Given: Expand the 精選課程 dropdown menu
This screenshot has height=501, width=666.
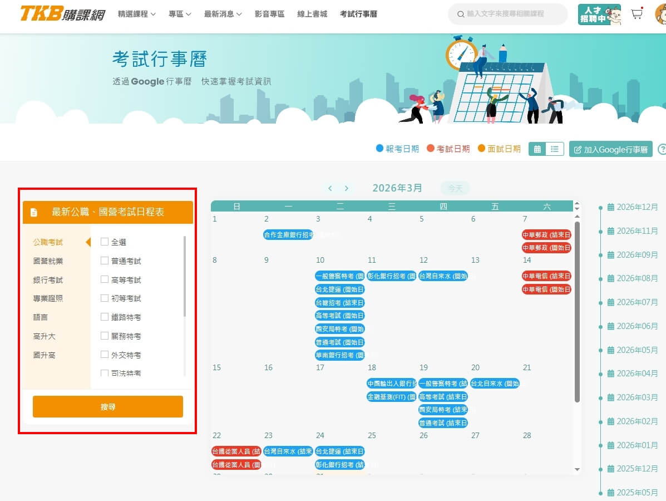Looking at the screenshot, I should 137,14.
